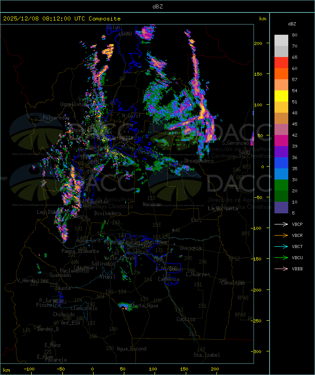Click the VBCR legend label
Viewport: 315px width, 375px height.
297,235
